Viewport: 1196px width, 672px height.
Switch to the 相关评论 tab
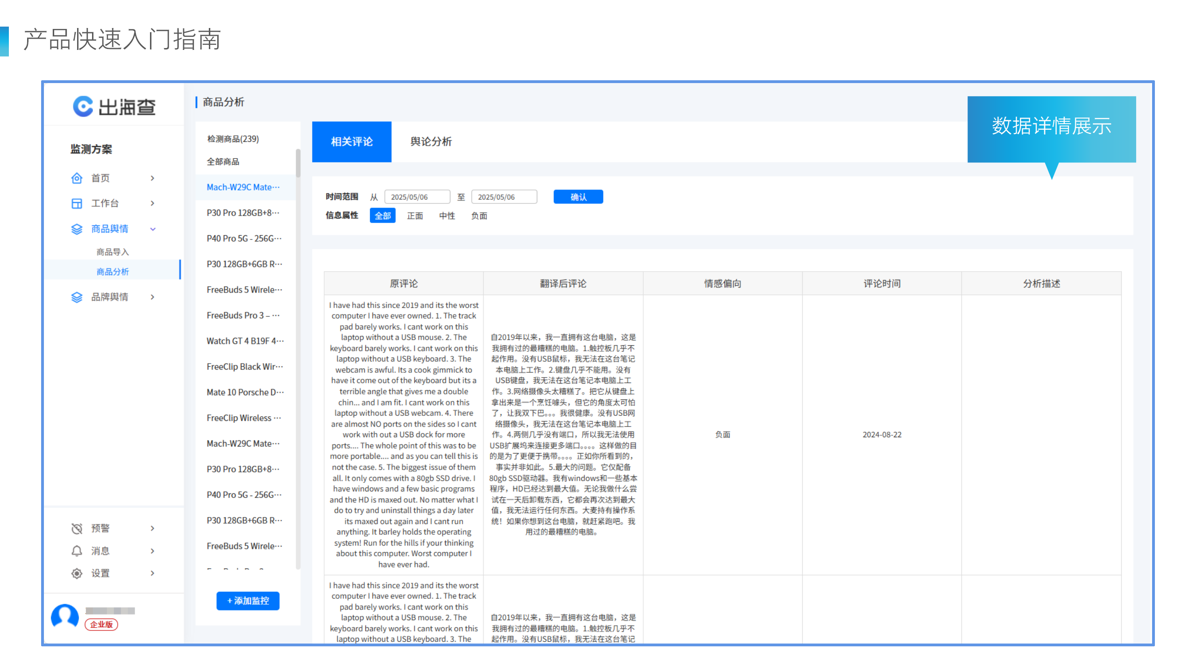click(x=352, y=142)
